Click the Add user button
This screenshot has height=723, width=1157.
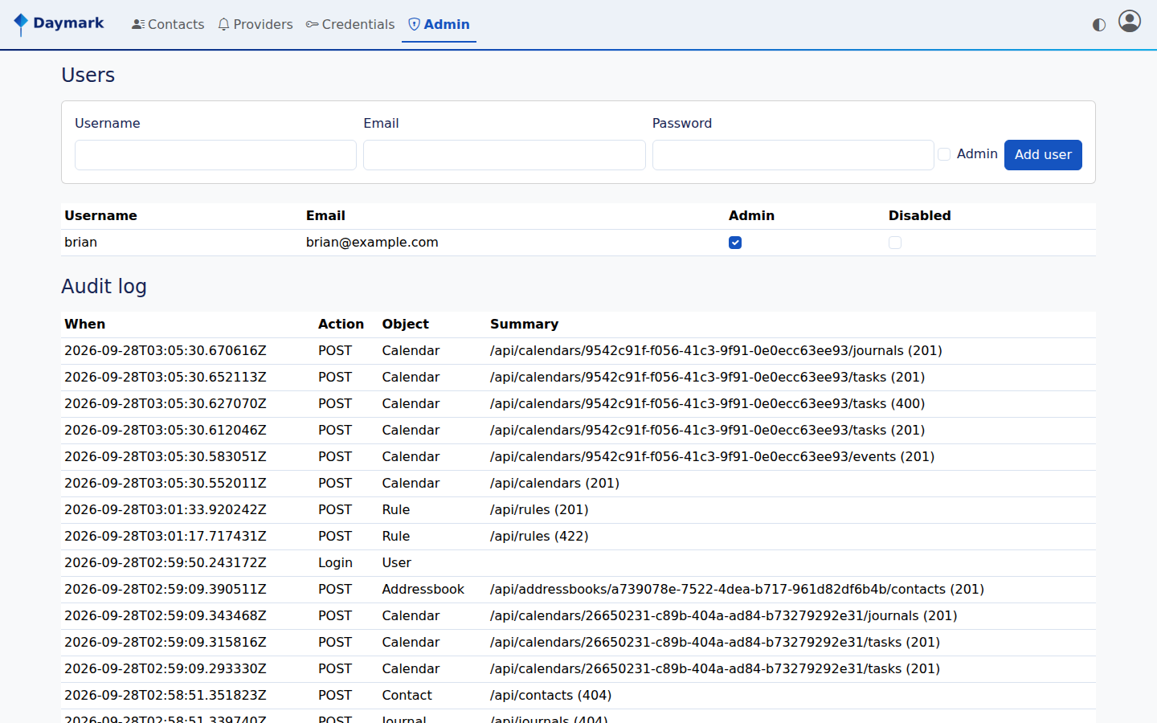pyautogui.click(x=1043, y=155)
